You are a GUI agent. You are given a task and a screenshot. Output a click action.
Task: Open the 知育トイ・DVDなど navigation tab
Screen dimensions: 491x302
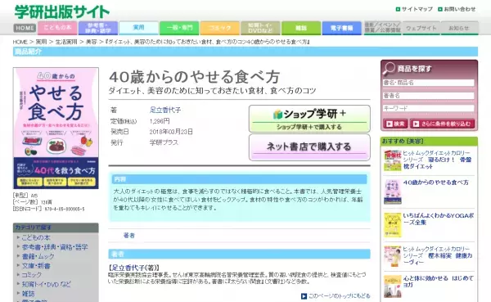tap(260, 28)
